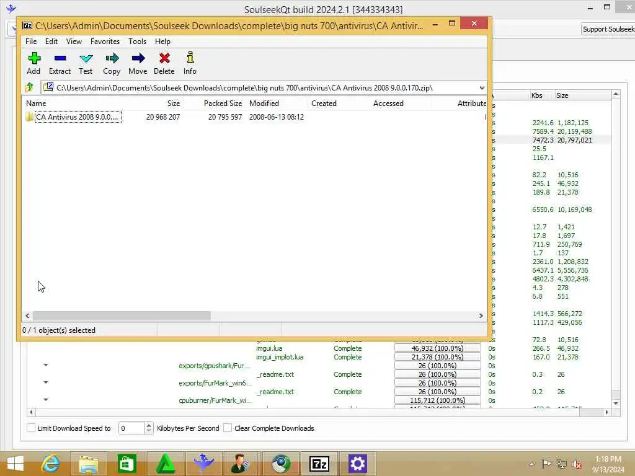Click the 7-Zip horizontal scrollbar thumb

(x=122, y=315)
